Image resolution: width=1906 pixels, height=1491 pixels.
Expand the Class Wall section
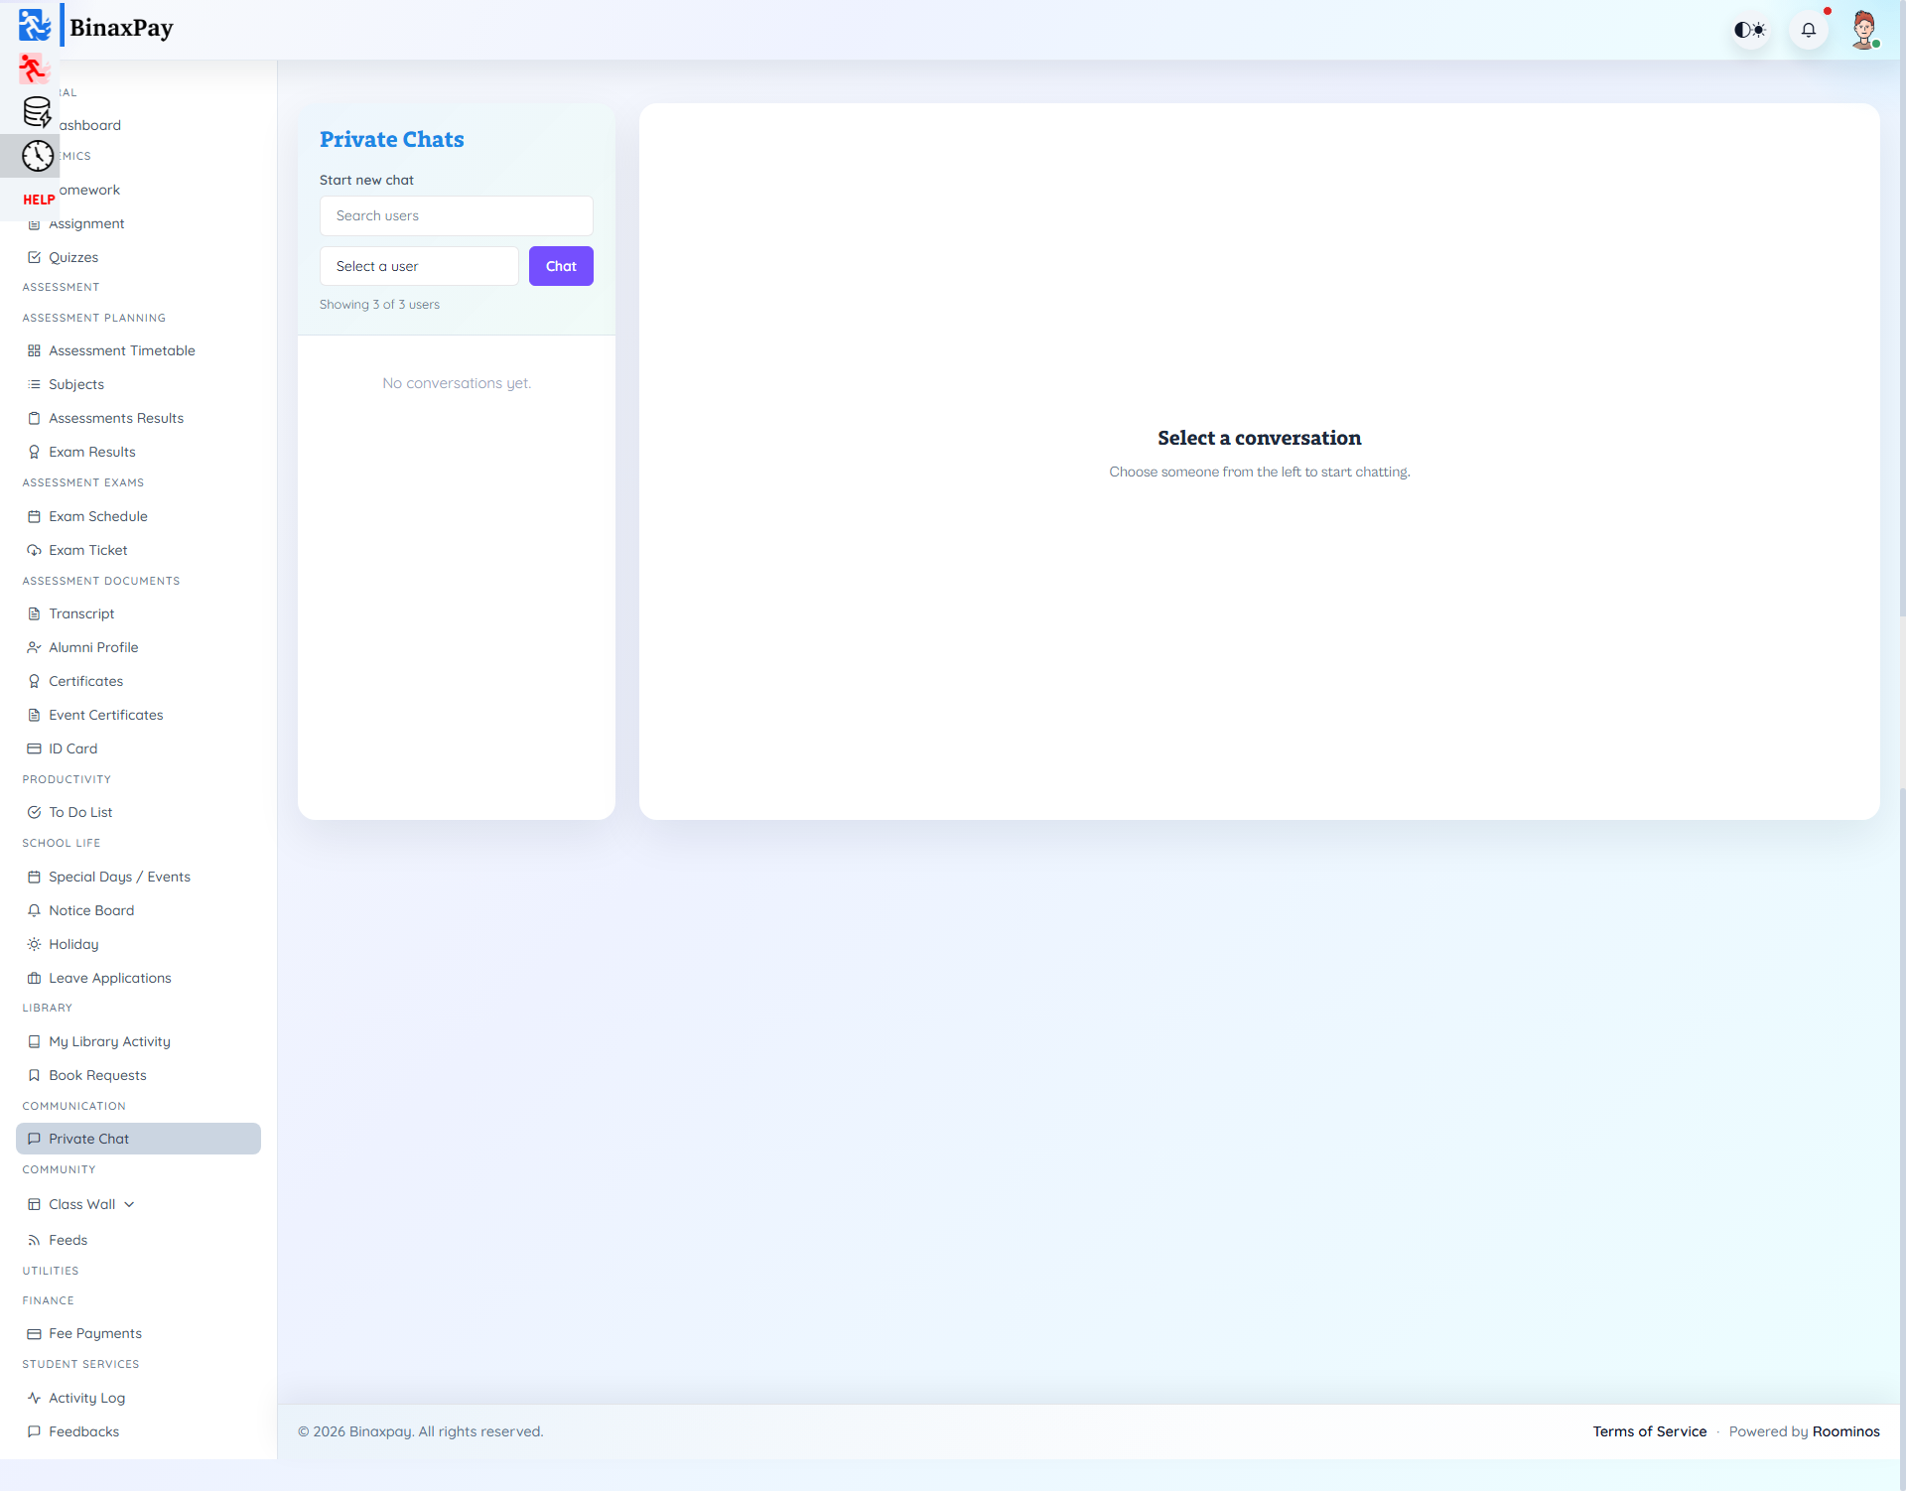coord(128,1204)
